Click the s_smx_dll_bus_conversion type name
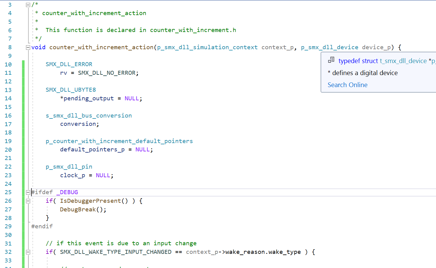Image resolution: width=436 pixels, height=268 pixels. click(x=89, y=116)
